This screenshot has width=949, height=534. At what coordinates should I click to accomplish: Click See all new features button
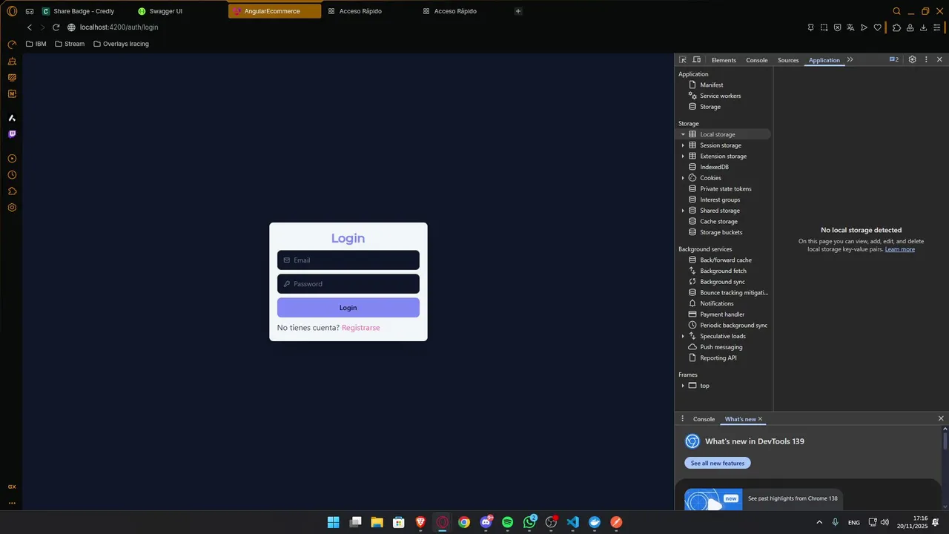click(x=718, y=464)
